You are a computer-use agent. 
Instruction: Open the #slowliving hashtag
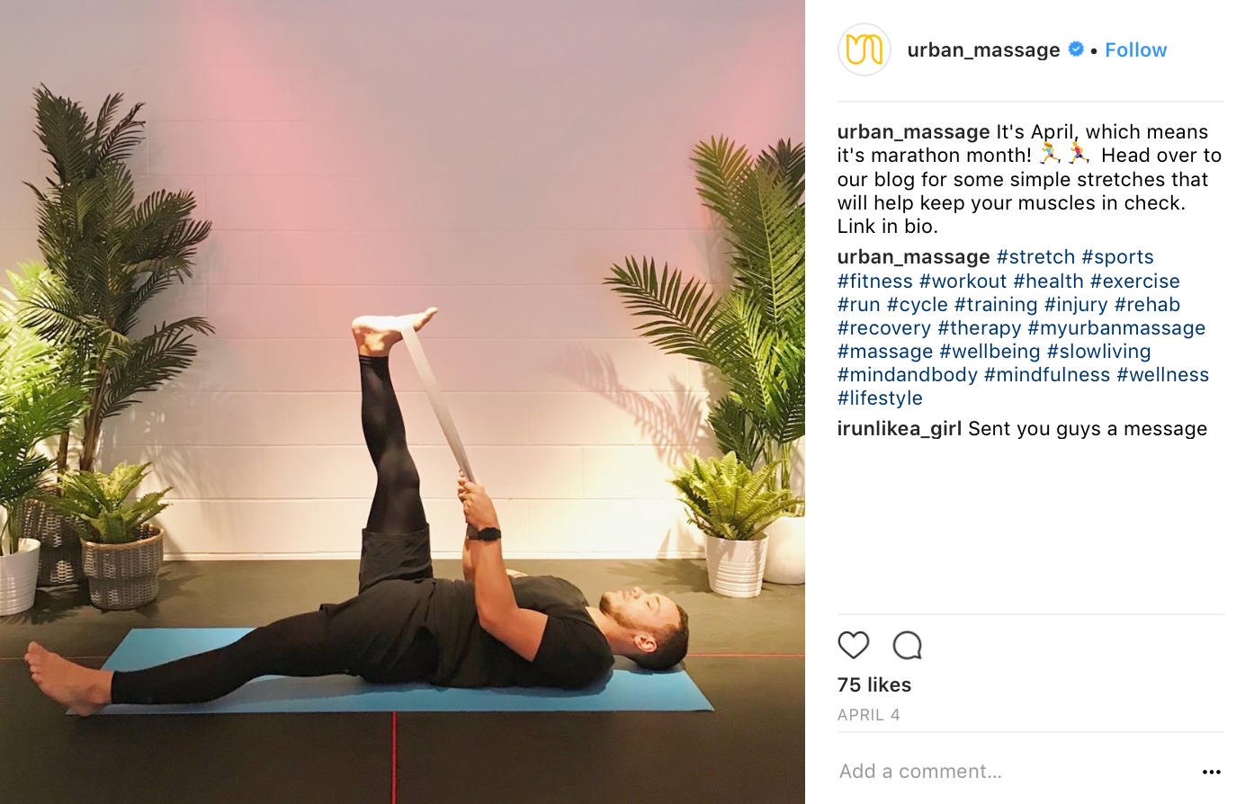coord(1098,352)
